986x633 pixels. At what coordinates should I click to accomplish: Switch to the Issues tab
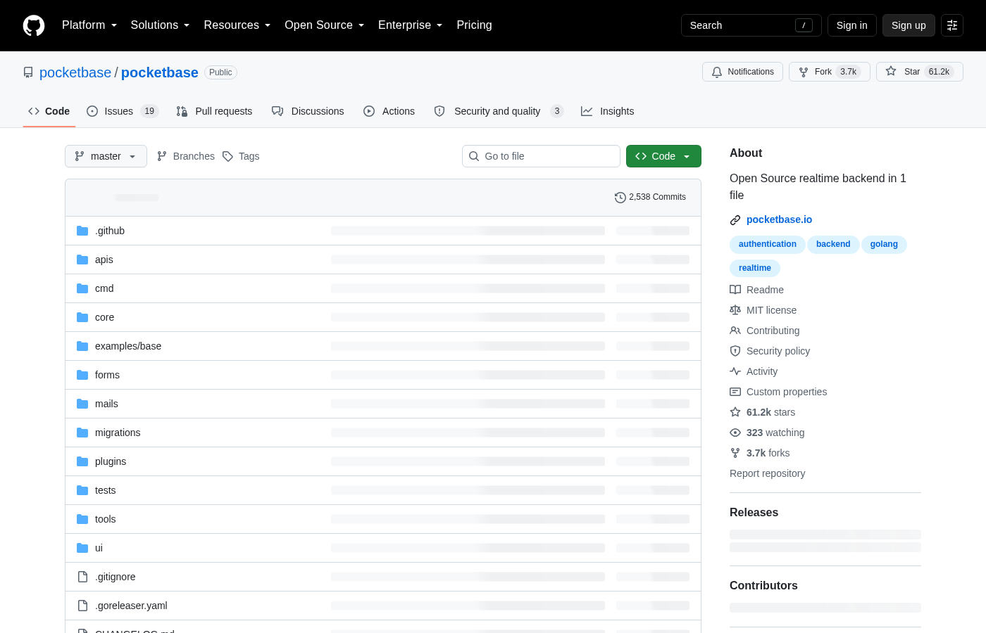[x=123, y=111]
